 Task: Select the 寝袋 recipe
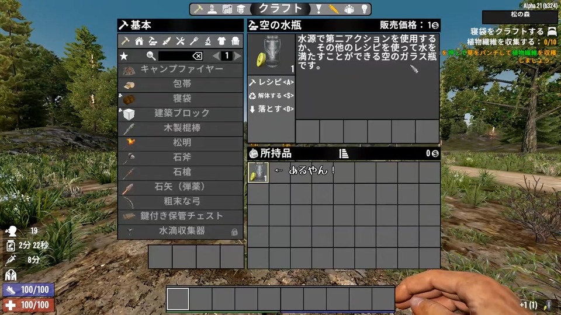click(x=181, y=99)
